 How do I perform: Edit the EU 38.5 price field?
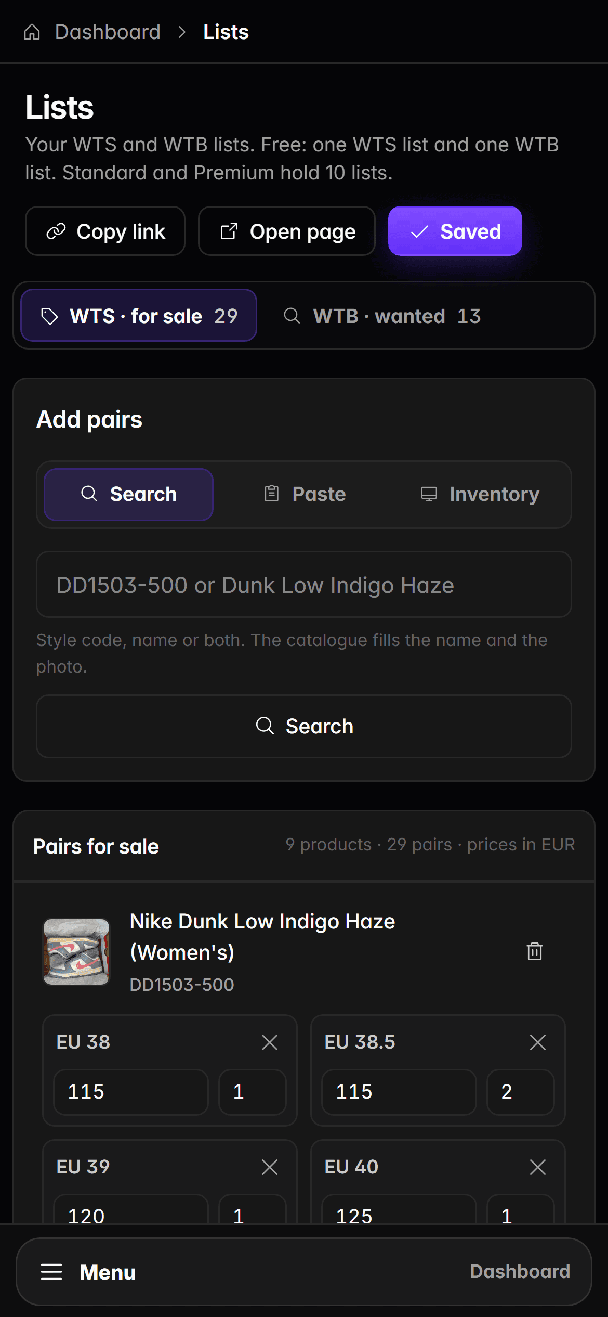(399, 1092)
